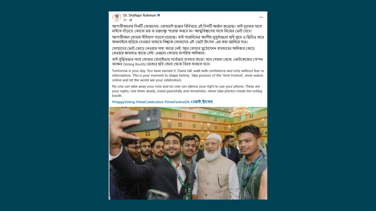376x211 pixels.
Task: Open the post options three-dot menu
Action: pyautogui.click(x=261, y=17)
